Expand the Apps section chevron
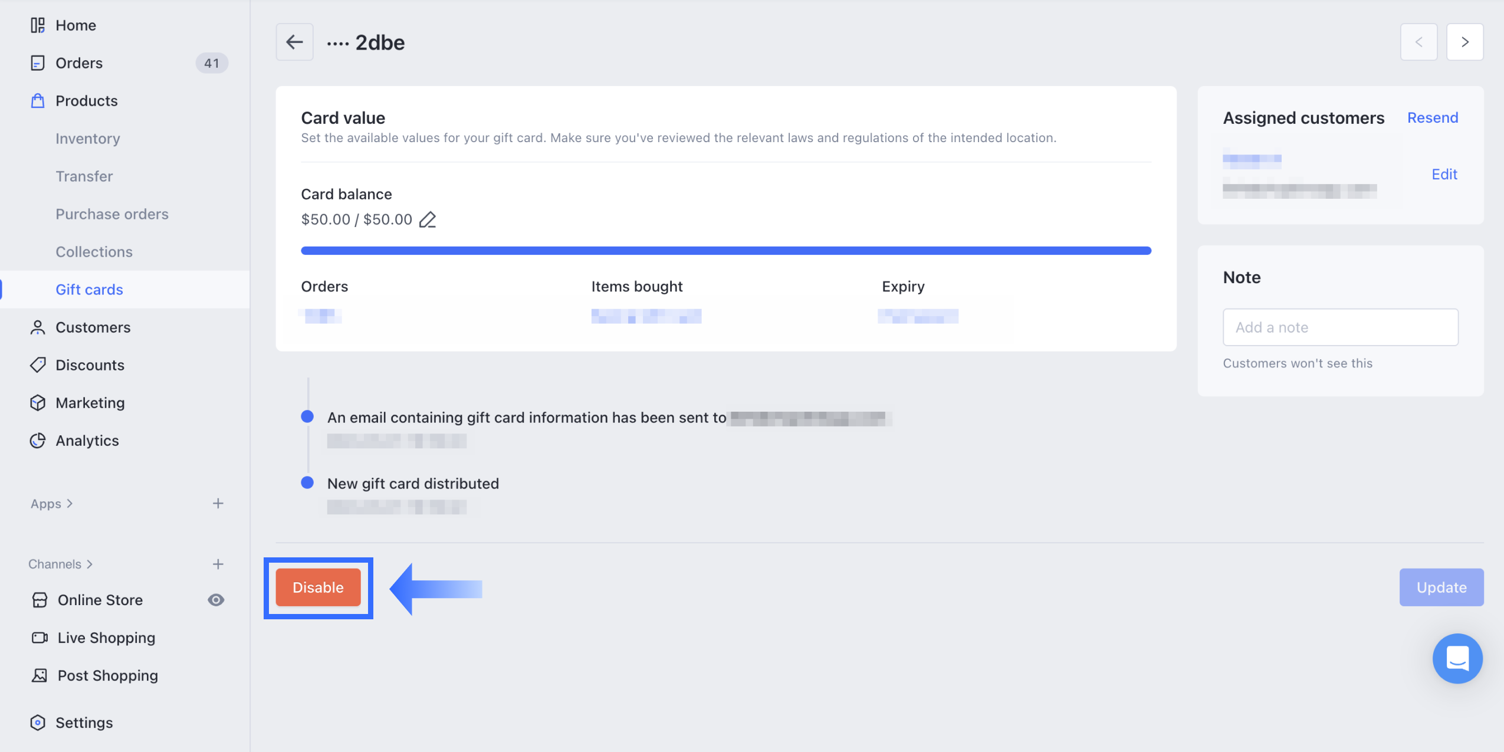Image resolution: width=1504 pixels, height=752 pixels. (70, 504)
